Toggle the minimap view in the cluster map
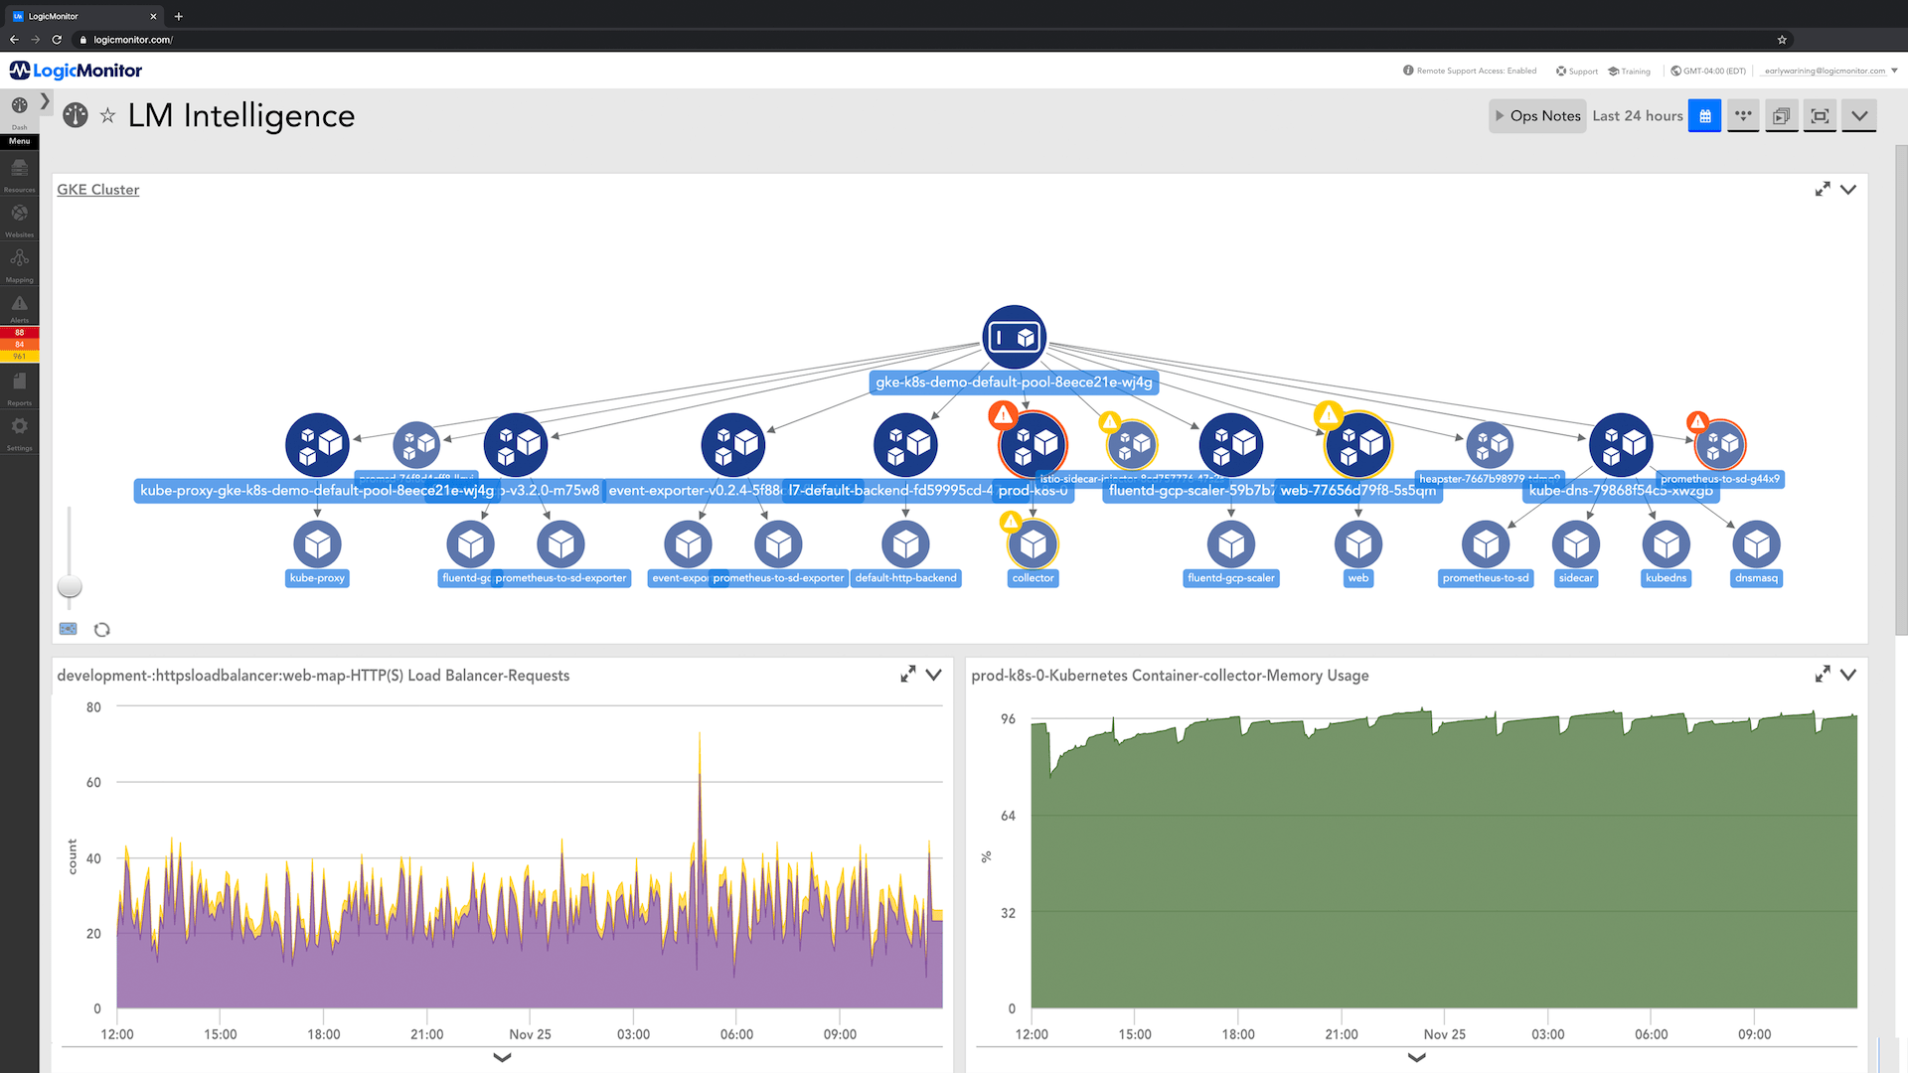Image resolution: width=1908 pixels, height=1073 pixels. point(68,628)
